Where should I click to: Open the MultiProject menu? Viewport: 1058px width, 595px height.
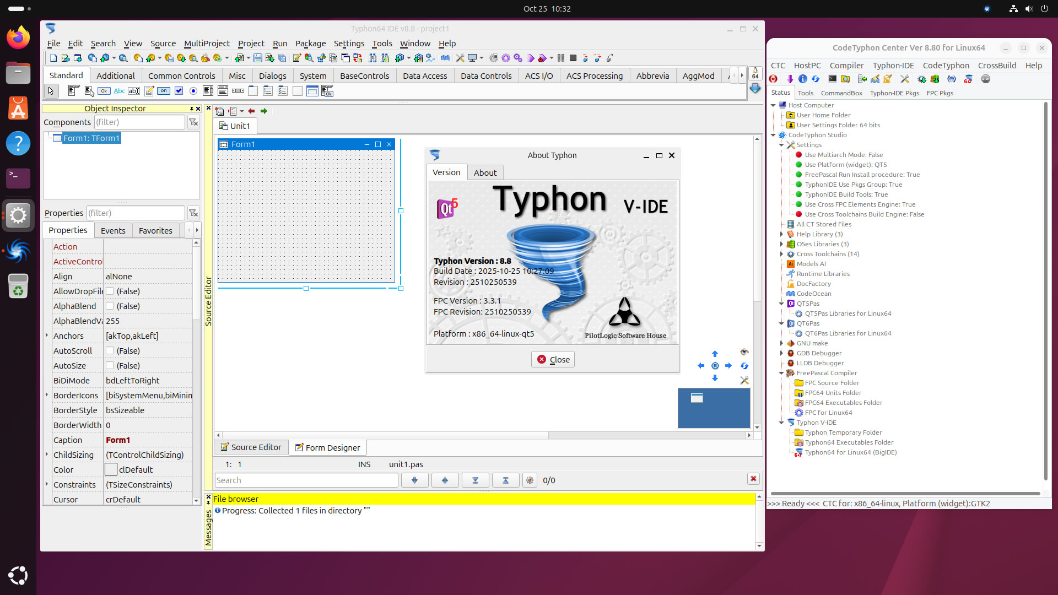point(207,44)
